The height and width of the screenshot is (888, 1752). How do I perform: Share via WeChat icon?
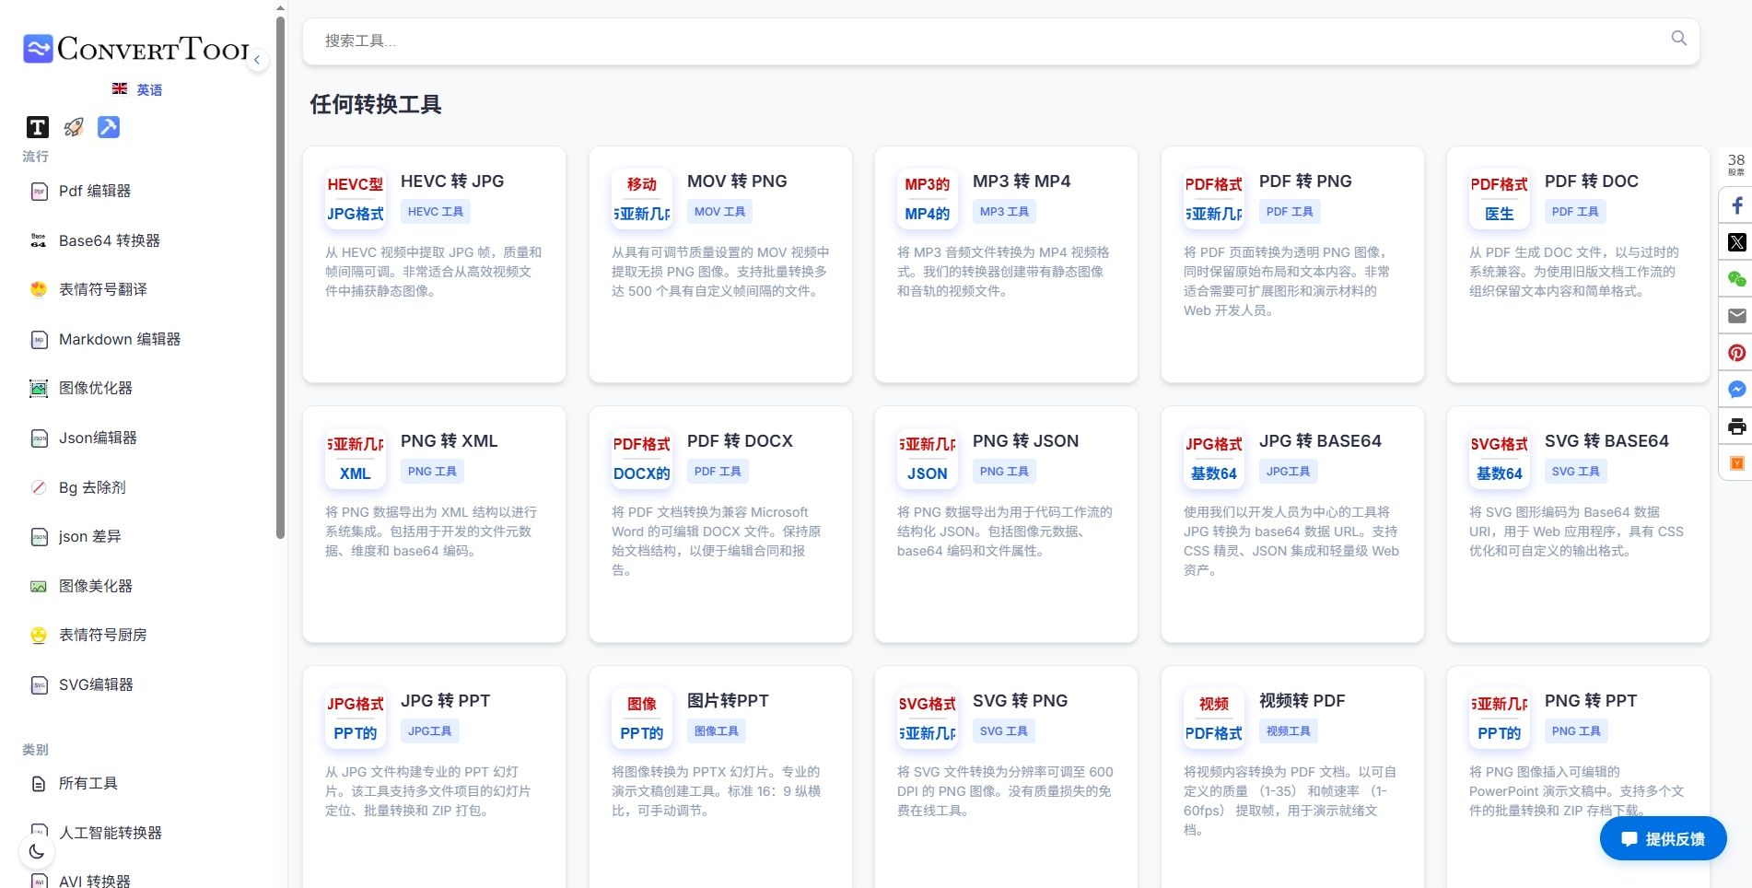pos(1736,279)
